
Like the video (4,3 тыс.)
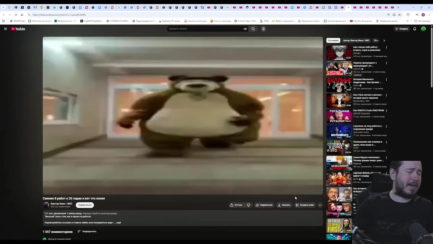[236, 205]
